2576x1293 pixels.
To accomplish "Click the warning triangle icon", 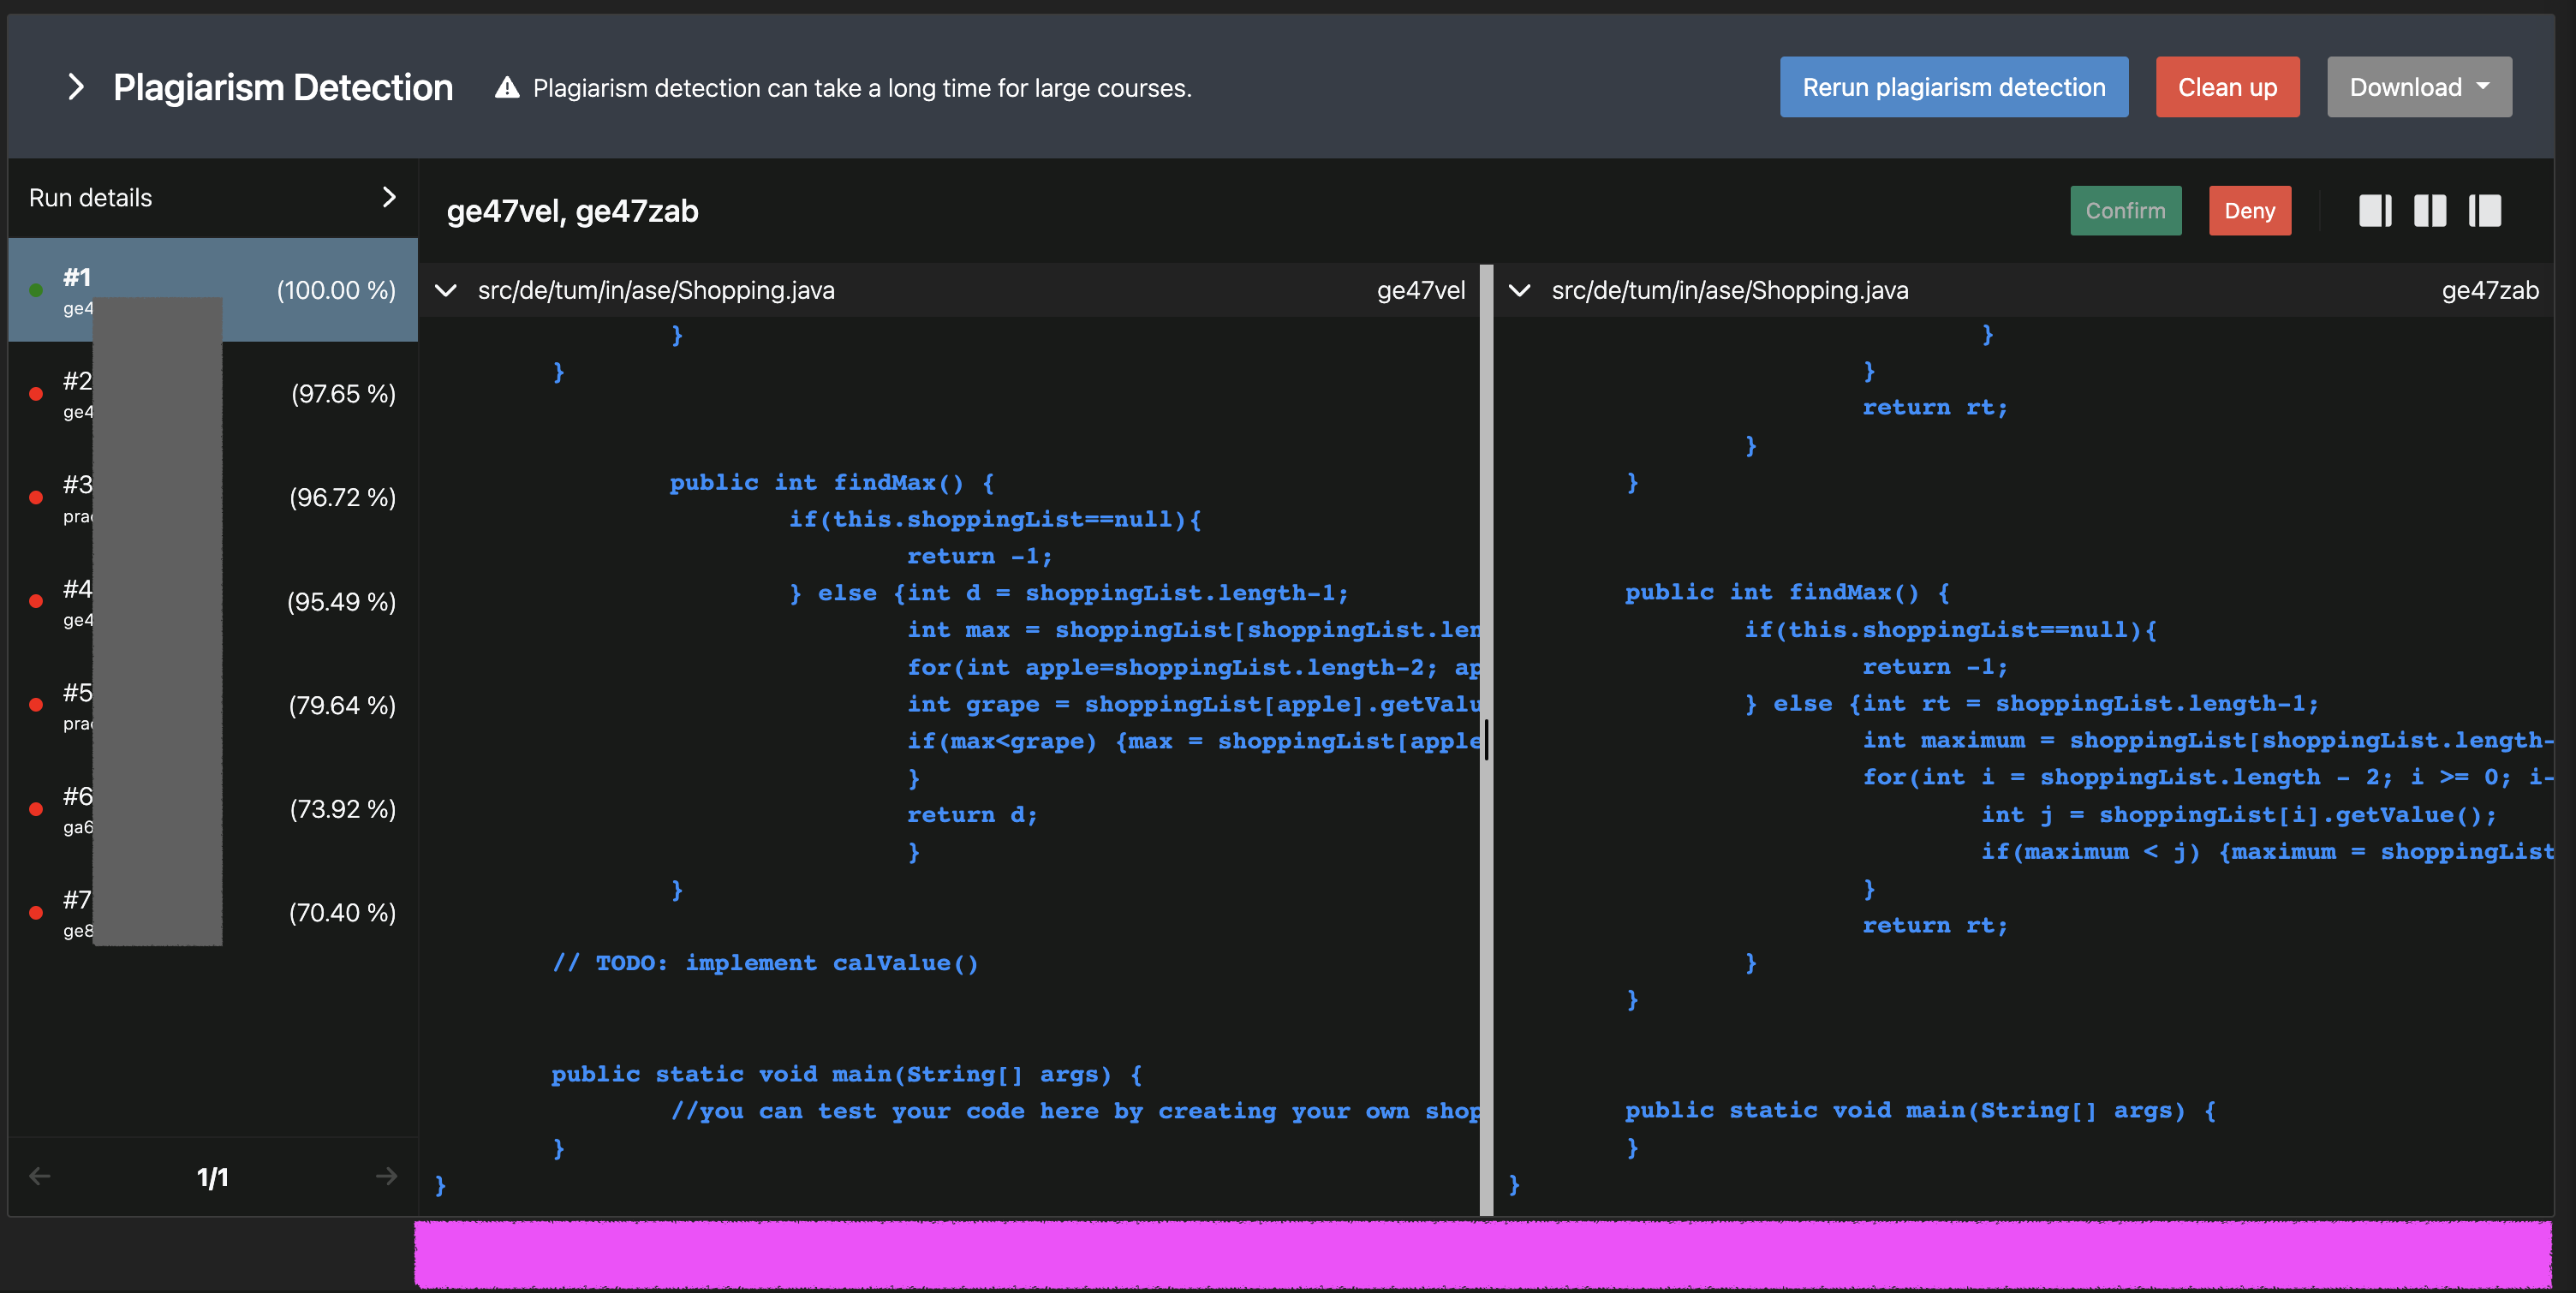I will click(507, 88).
